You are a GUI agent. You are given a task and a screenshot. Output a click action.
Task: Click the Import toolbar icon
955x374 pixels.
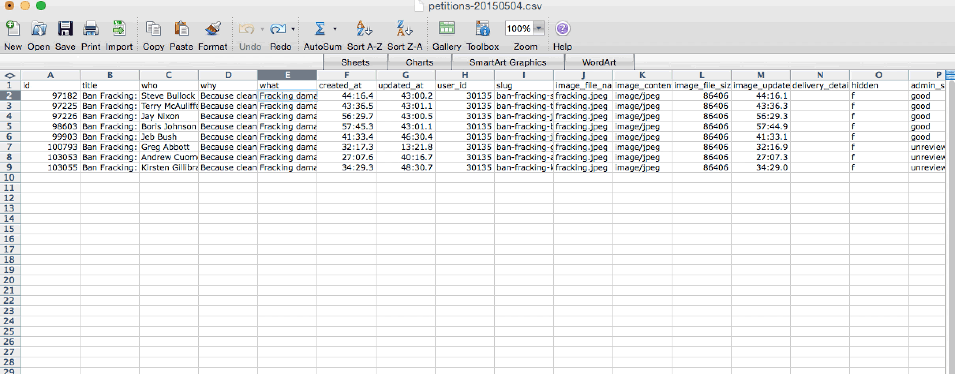119,29
